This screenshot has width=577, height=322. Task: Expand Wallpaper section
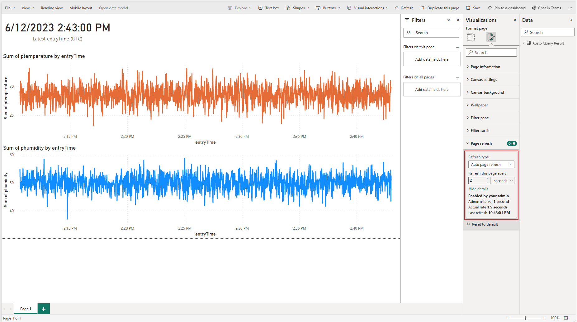(x=491, y=105)
